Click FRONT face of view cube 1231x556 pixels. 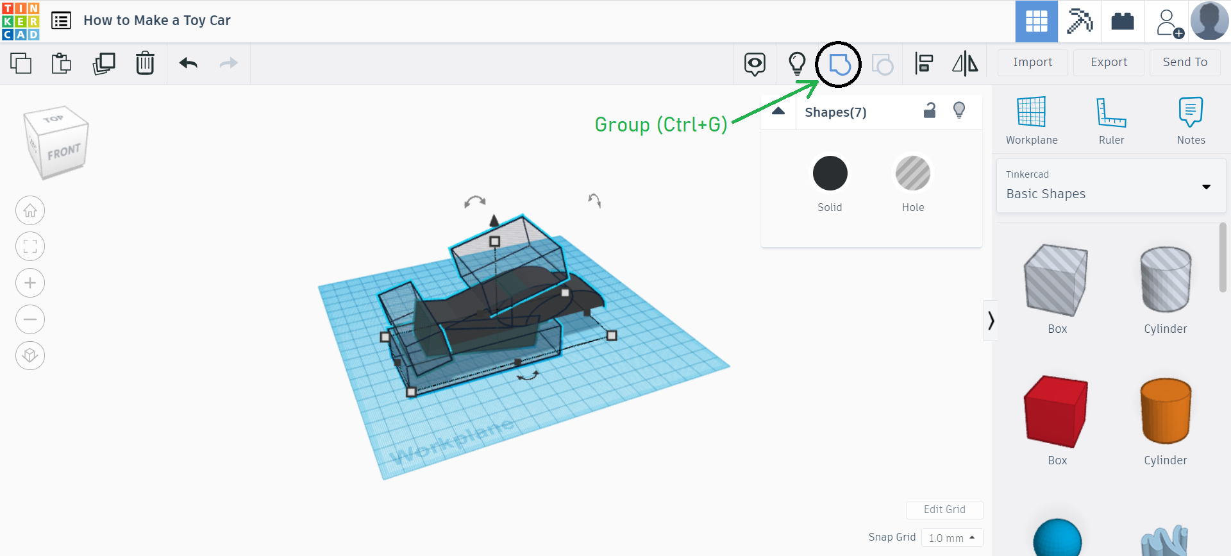(63, 153)
